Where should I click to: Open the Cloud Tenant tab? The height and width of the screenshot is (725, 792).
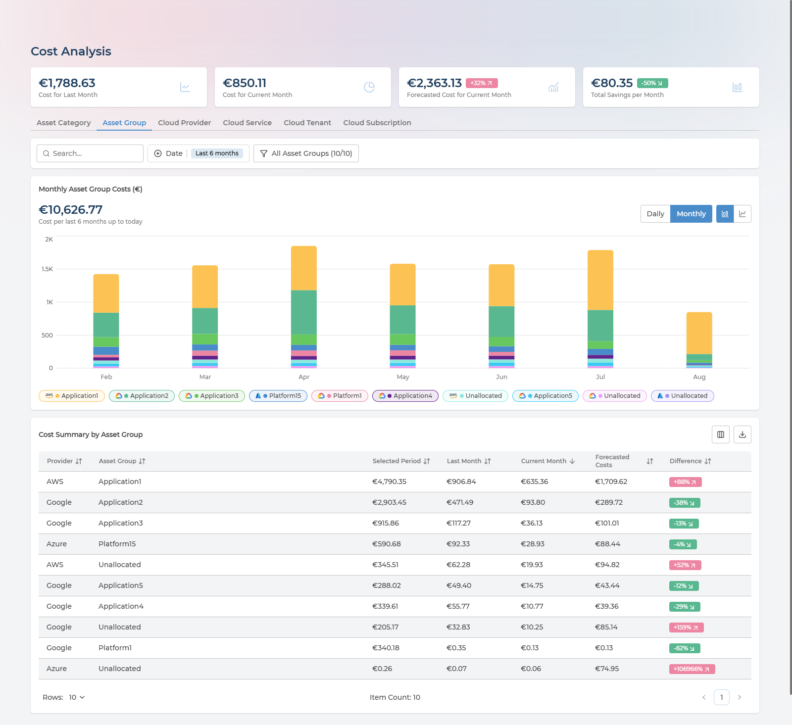click(x=307, y=123)
